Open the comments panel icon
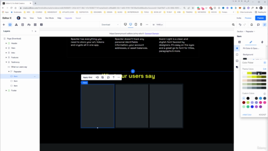Viewport: 268px width, 151px height. [x=258, y=25]
